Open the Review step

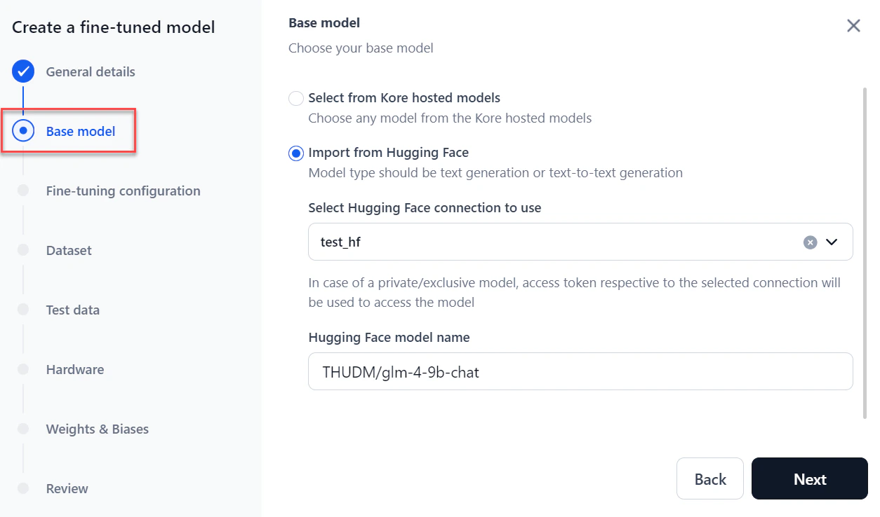tap(67, 488)
